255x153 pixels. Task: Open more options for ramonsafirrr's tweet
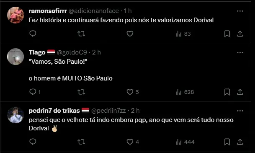(240, 11)
